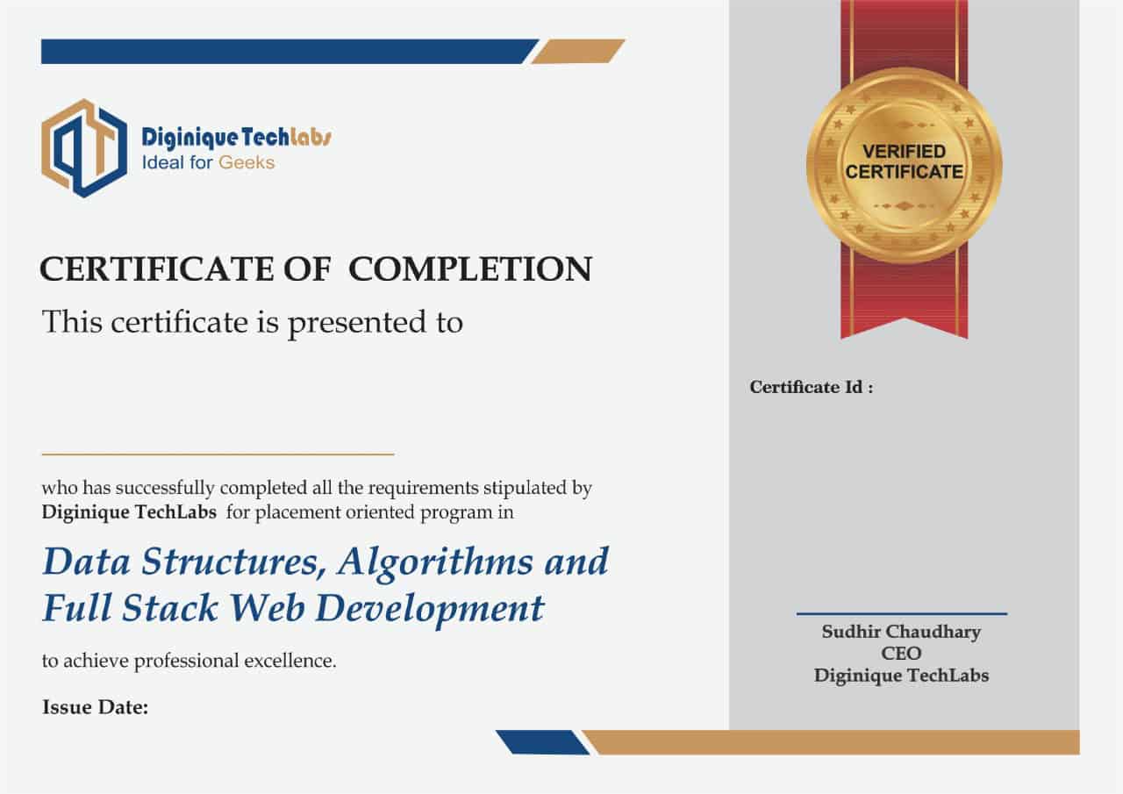Click 'to achieve professional excellence.' text
Screen dimensions: 1123x794
point(190,661)
